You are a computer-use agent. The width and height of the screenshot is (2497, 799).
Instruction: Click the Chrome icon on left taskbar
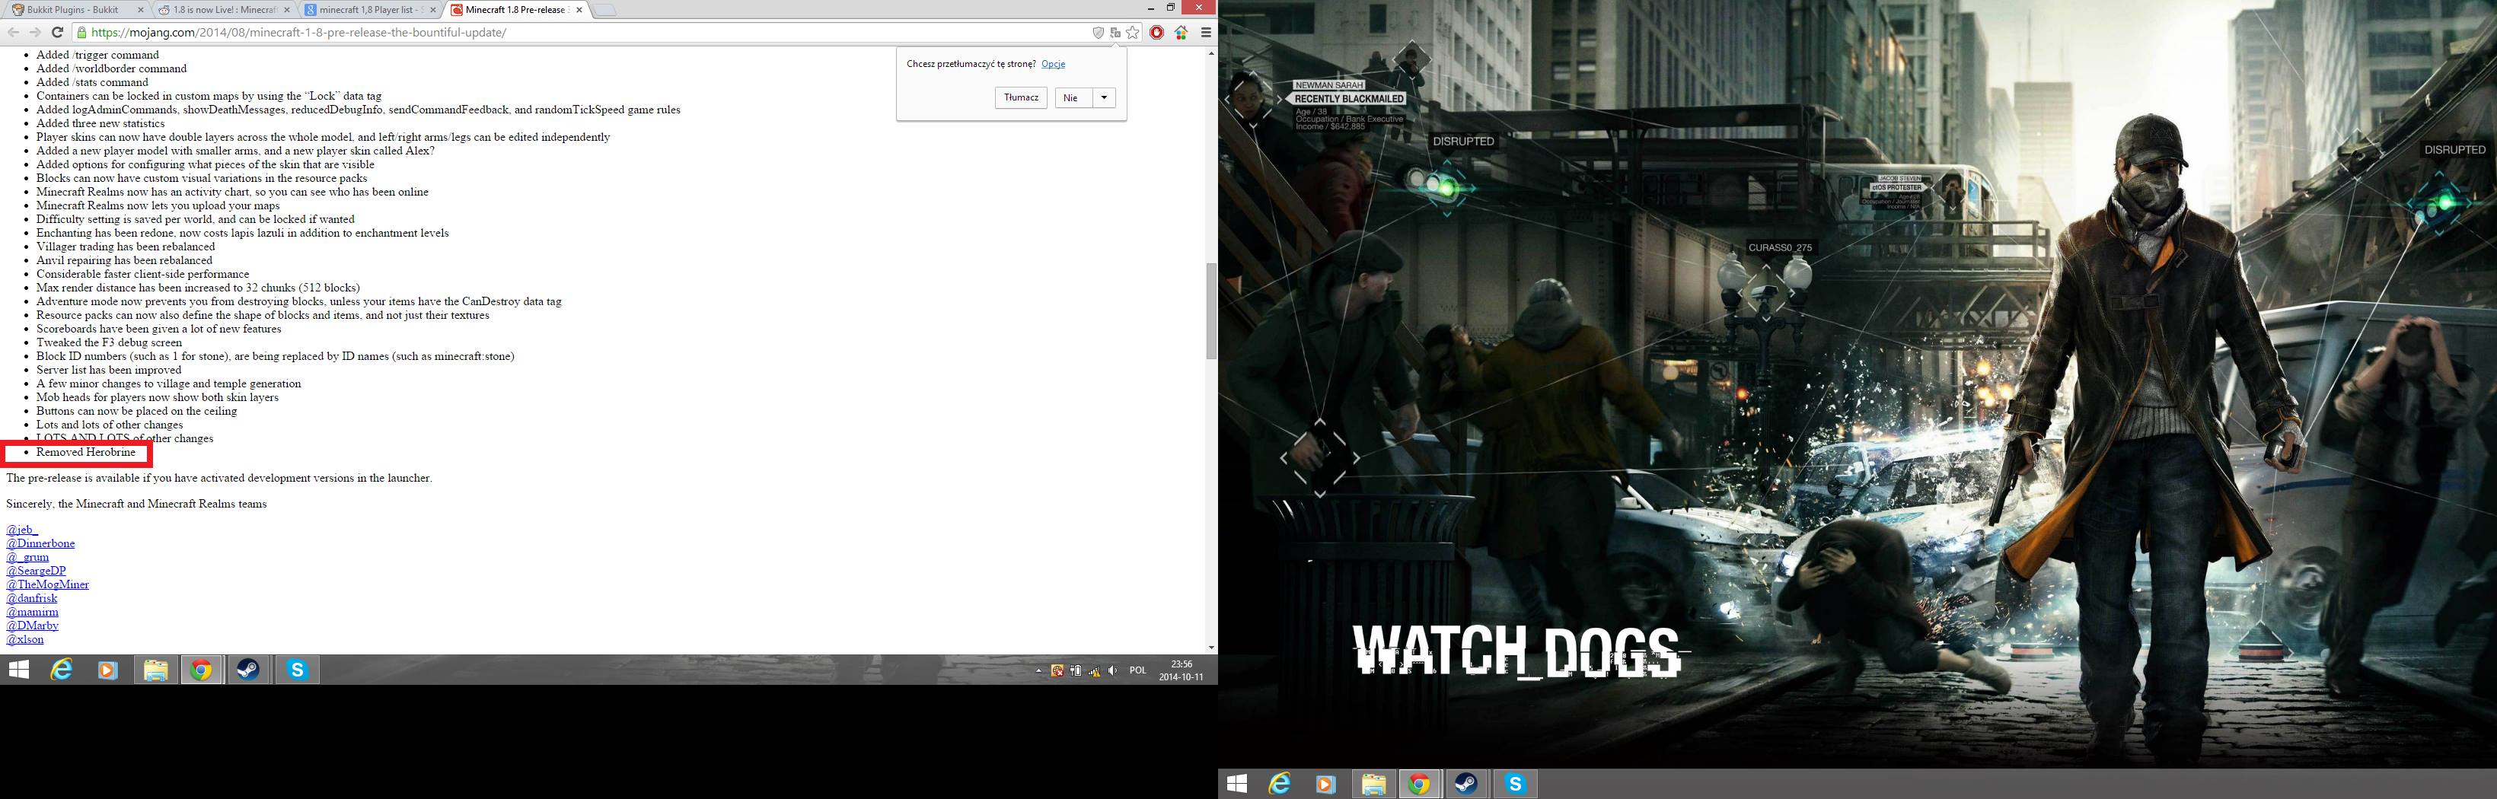(202, 669)
